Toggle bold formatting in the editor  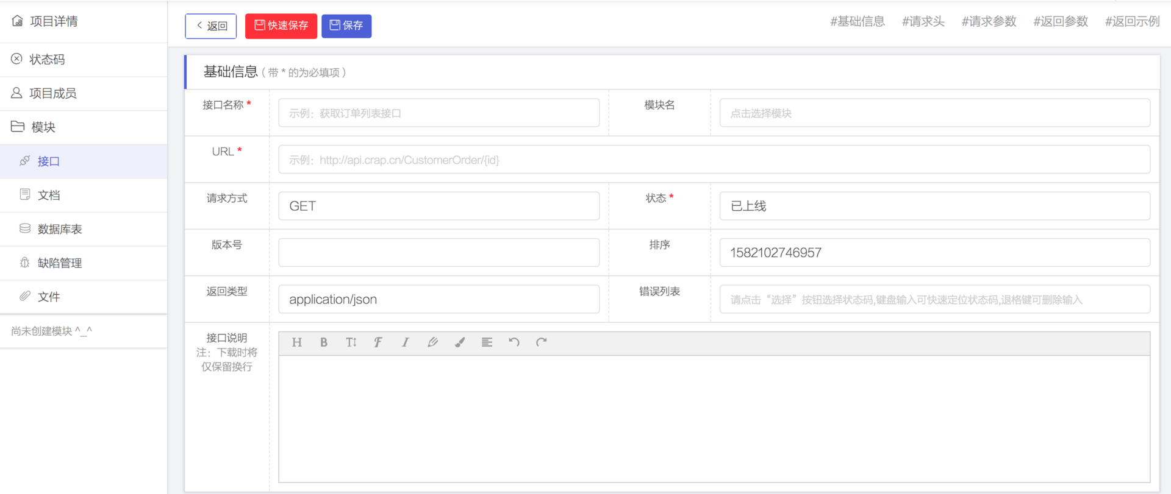(324, 342)
